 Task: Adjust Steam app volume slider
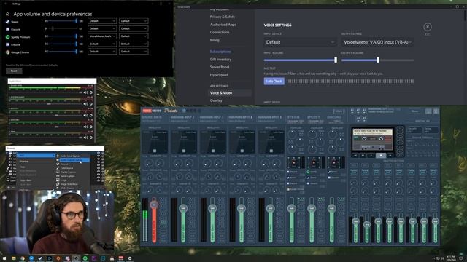(63, 21)
